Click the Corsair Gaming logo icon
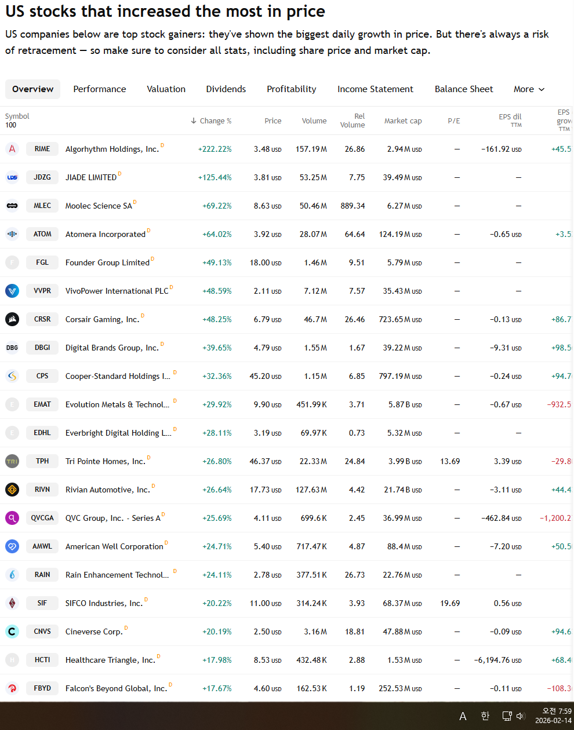Image resolution: width=574 pixels, height=730 pixels. pos(12,319)
